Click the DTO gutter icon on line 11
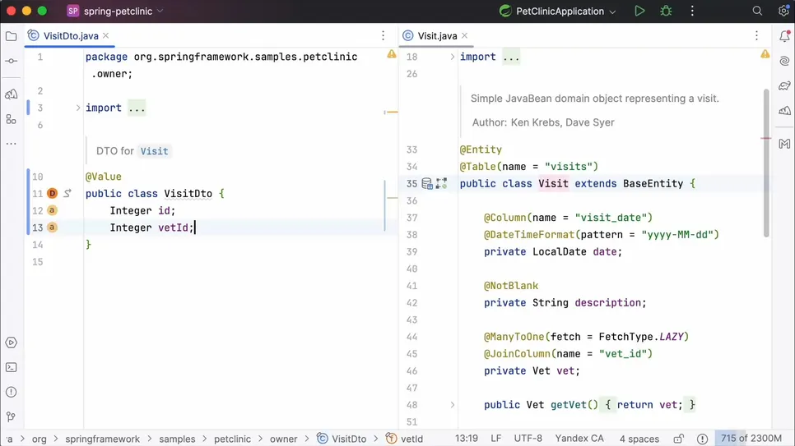This screenshot has width=795, height=446. tap(52, 193)
